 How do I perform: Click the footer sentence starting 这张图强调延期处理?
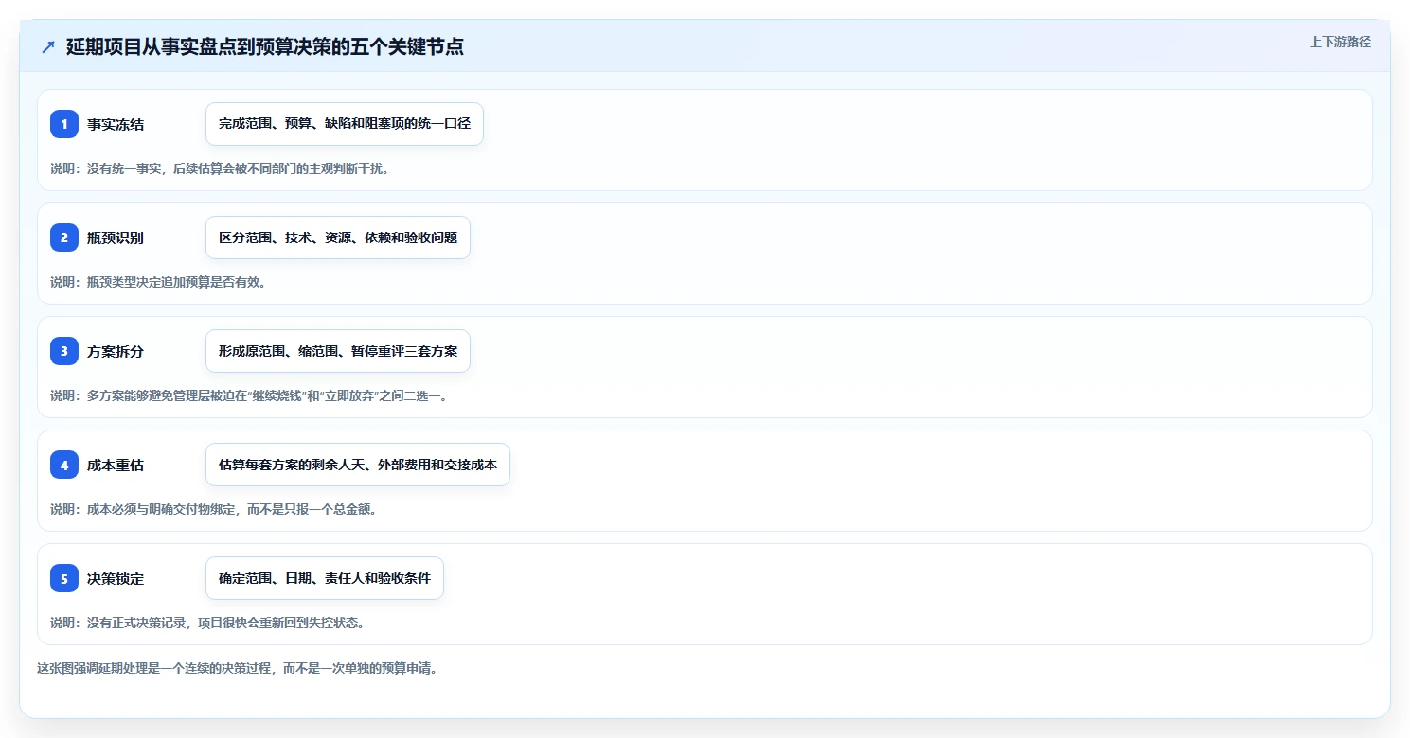click(237, 668)
